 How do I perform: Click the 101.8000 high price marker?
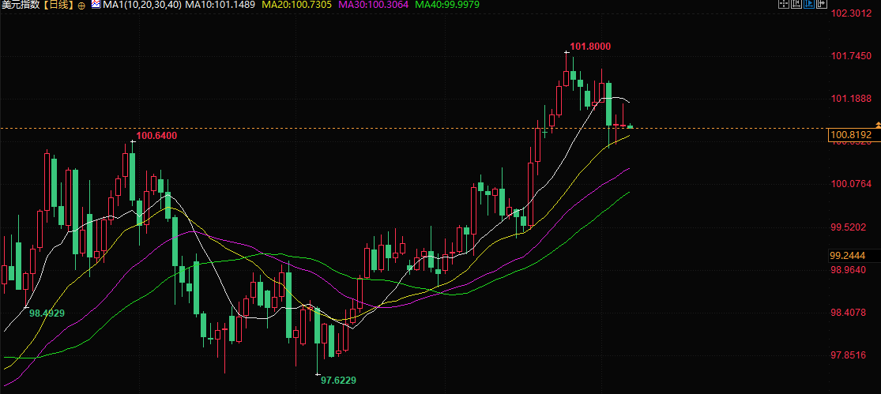coord(590,47)
